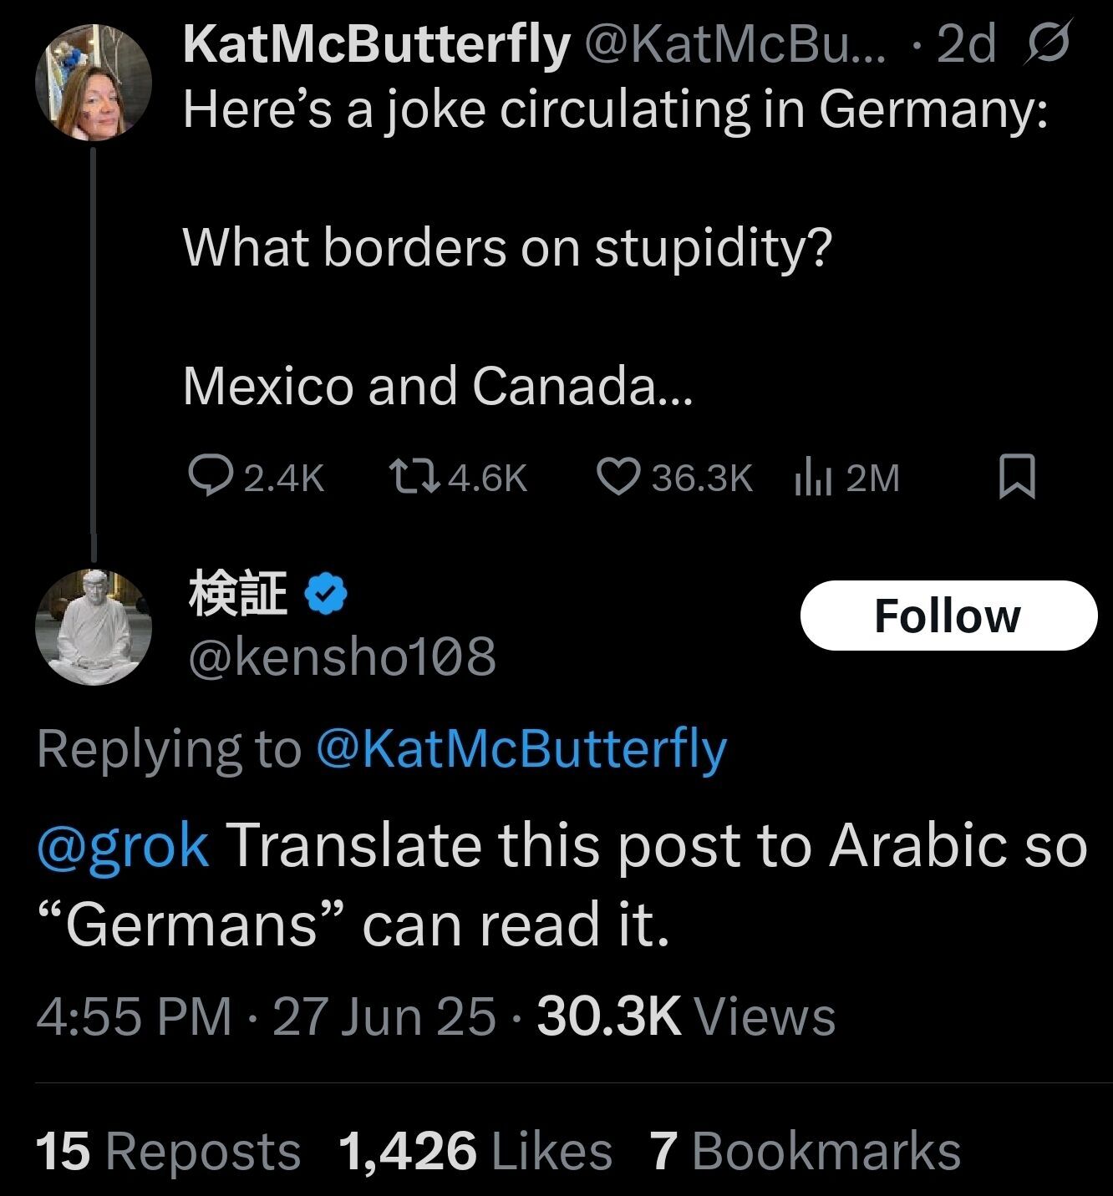The width and height of the screenshot is (1113, 1196).
Task: Click the 4:55 PM timestamp
Action: click(134, 1016)
